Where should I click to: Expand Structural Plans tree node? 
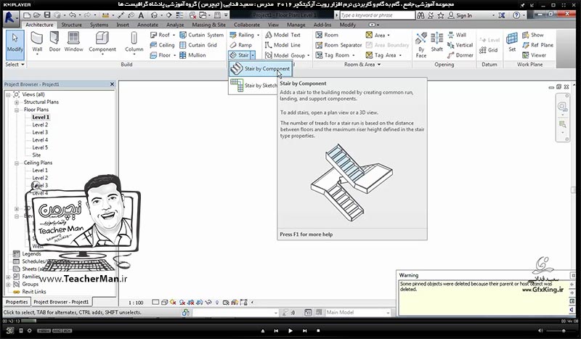17,102
